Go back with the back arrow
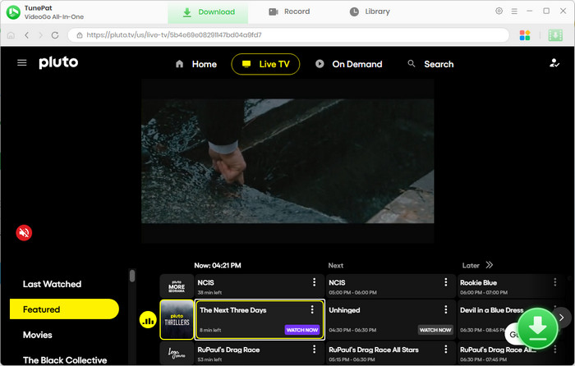 (26, 35)
